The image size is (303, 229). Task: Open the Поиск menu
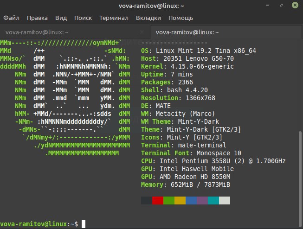coord(83,18)
